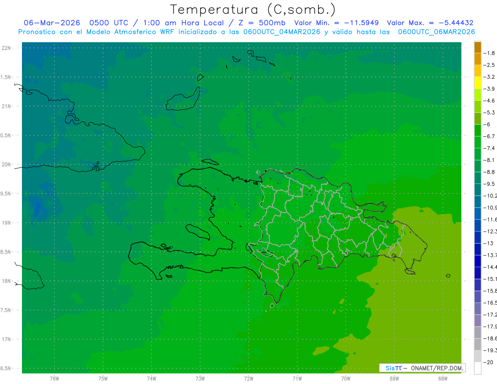Pick the dark orange swatch above -1.8
The width and height of the screenshot is (497, 384).
pyautogui.click(x=478, y=47)
